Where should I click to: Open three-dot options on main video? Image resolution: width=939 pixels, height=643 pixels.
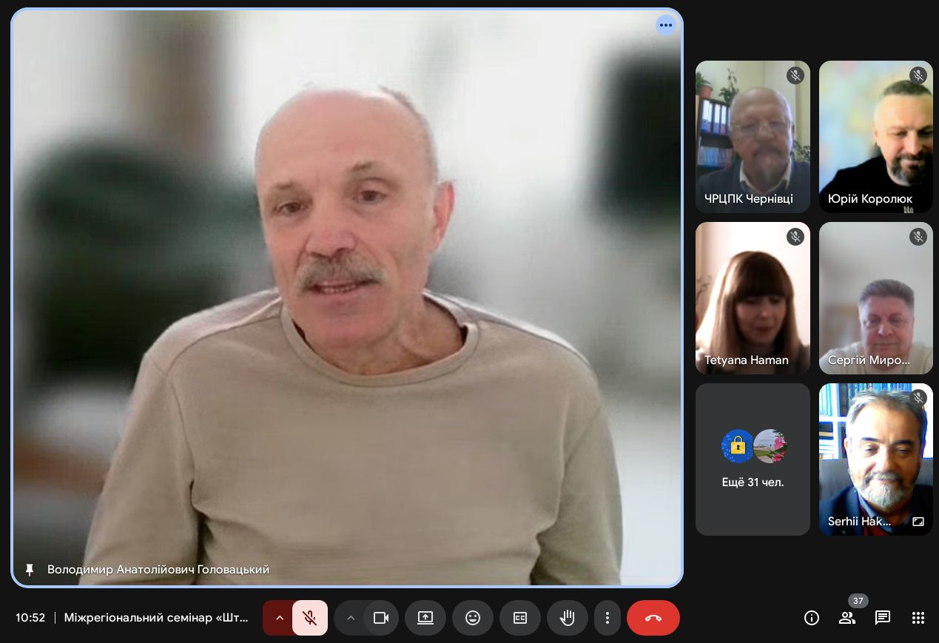tap(665, 25)
